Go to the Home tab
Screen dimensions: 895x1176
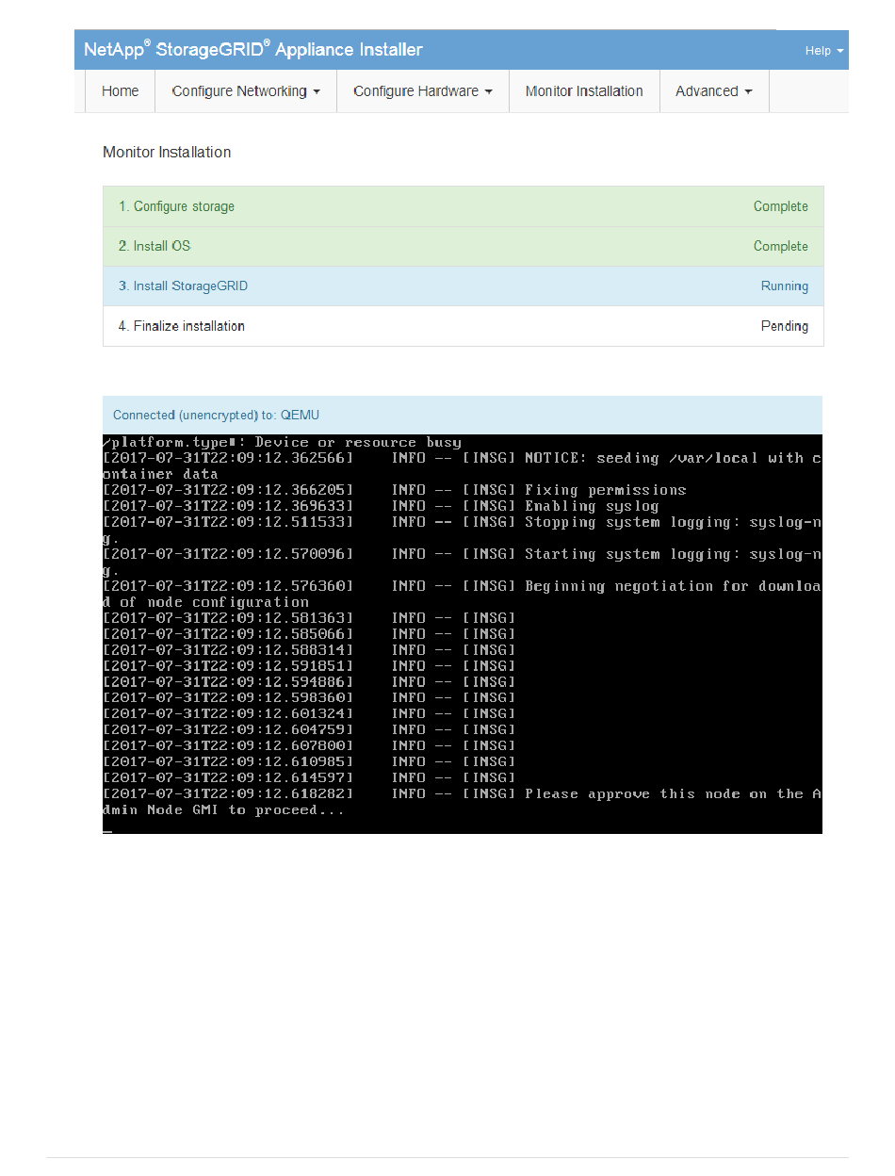tap(121, 91)
